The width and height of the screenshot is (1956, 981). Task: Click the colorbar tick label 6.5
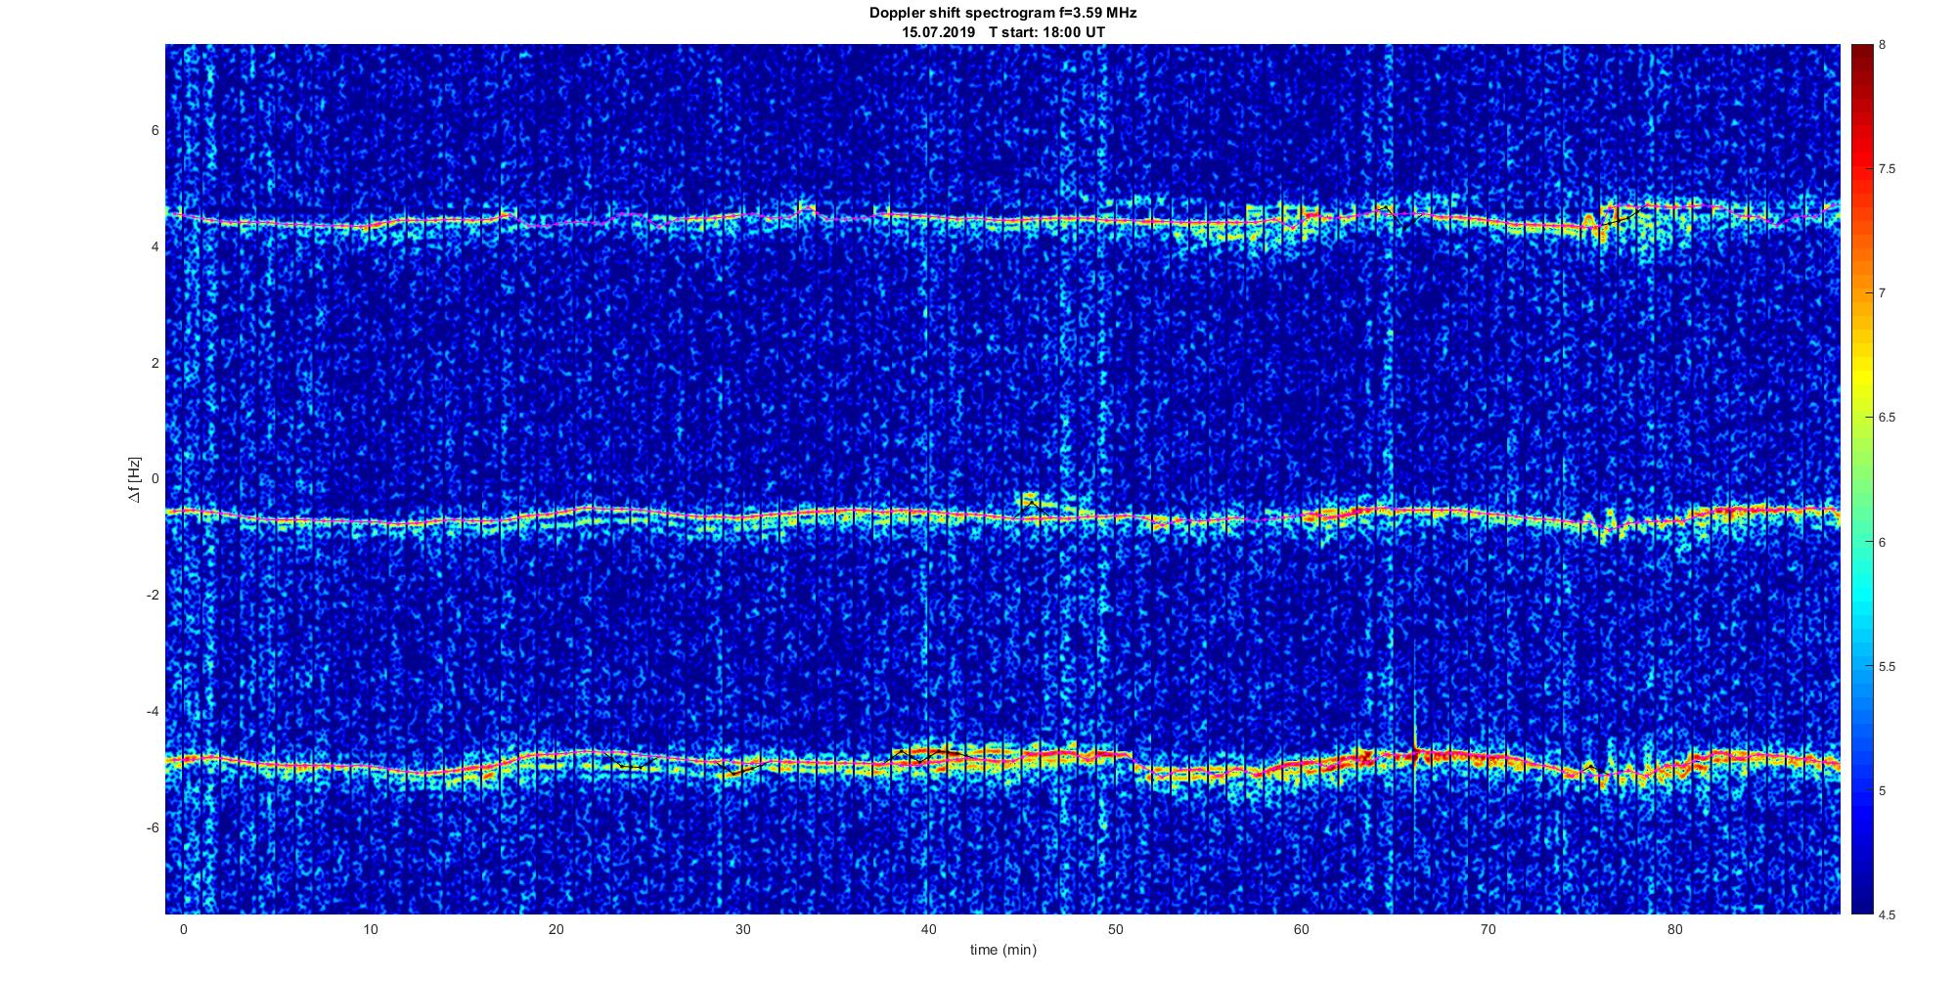(1888, 418)
